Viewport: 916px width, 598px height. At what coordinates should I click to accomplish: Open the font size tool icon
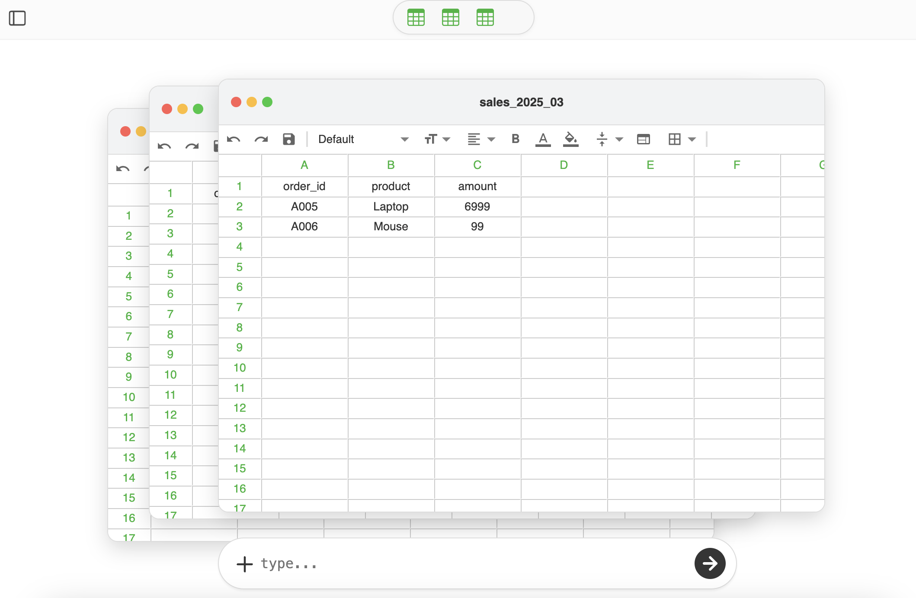point(431,139)
